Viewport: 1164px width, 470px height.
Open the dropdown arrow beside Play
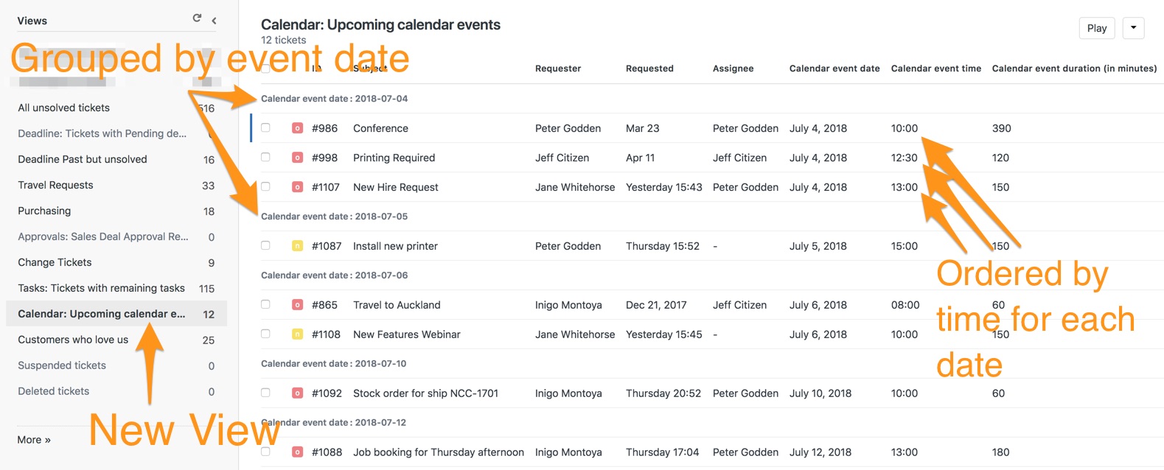1134,28
